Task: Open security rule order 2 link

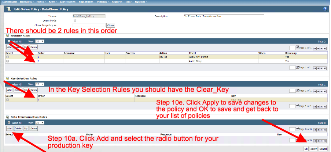Action: coord(38,61)
